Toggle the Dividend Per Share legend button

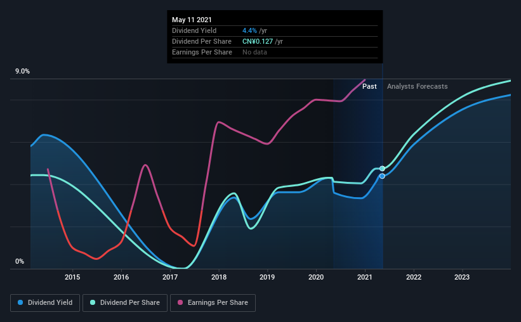click(125, 303)
